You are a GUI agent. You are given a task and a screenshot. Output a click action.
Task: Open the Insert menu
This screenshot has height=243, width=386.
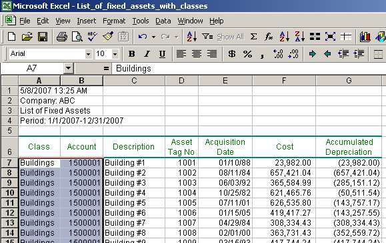[87, 21]
